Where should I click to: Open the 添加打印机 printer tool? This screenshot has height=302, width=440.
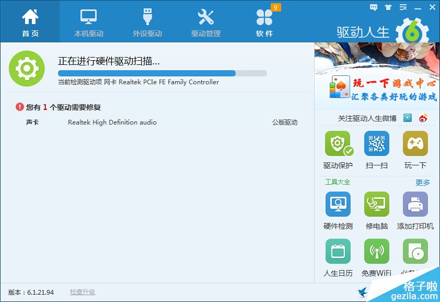click(415, 211)
